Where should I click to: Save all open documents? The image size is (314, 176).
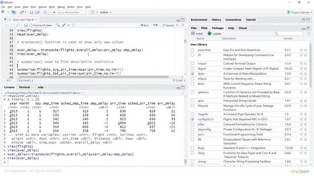pos(37,12)
